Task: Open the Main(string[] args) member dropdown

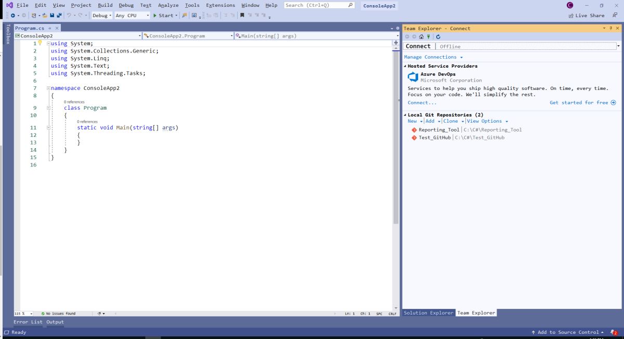Action: pos(316,36)
